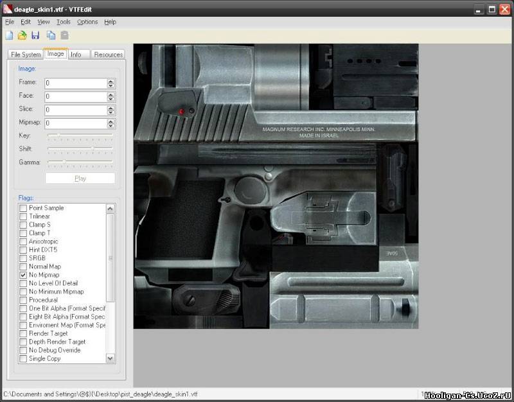Enable the Trilinear flag
This screenshot has width=514, height=402.
pos(23,216)
